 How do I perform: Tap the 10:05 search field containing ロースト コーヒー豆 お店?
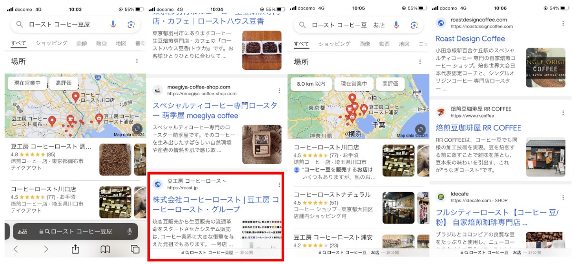tap(358, 25)
